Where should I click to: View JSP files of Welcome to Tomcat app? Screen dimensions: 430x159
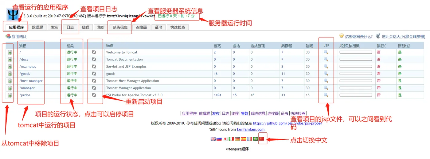326,52
